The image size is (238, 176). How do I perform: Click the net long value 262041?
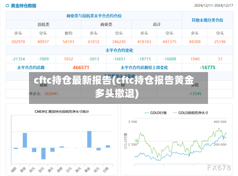(51, 94)
